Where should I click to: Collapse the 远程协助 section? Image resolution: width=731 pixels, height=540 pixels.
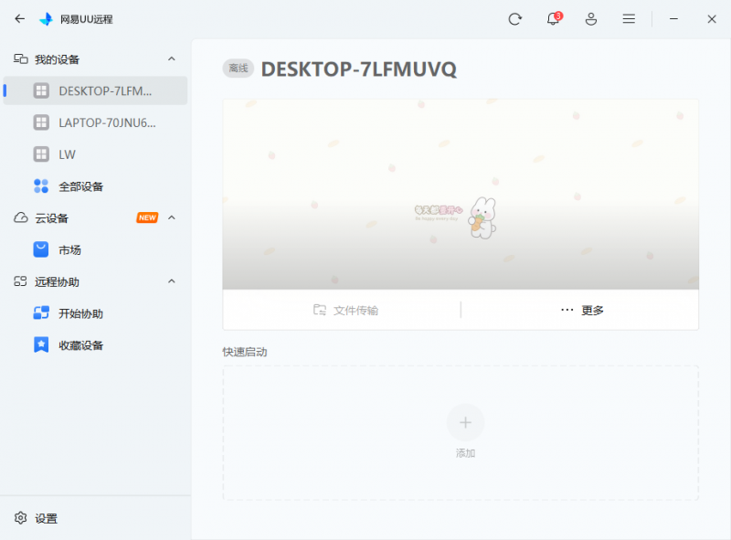pyautogui.click(x=172, y=281)
